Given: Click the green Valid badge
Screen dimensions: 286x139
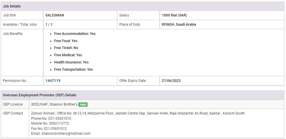Looking at the screenshot, I should (83, 104).
